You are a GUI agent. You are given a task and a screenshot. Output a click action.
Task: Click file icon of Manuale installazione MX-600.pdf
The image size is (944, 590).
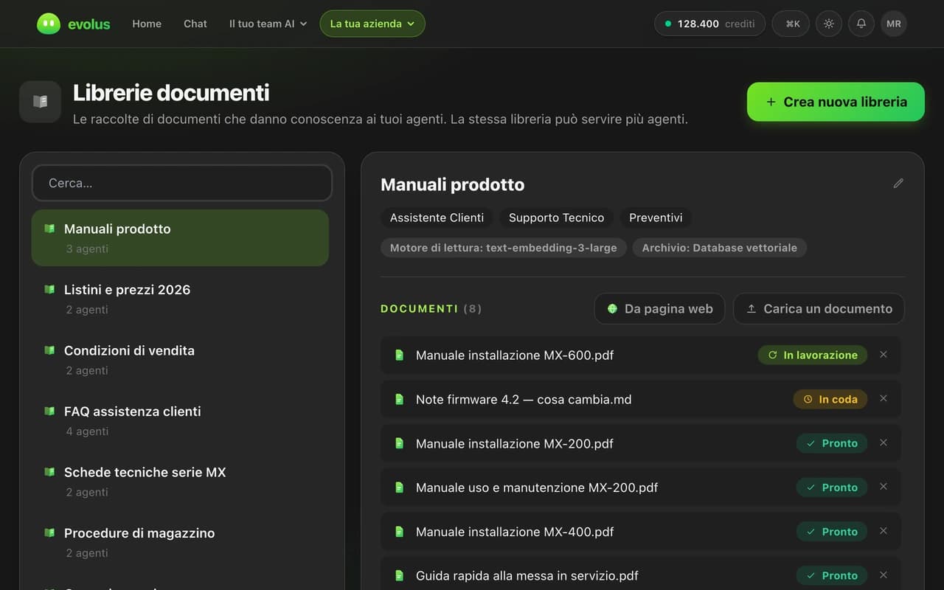pos(400,355)
